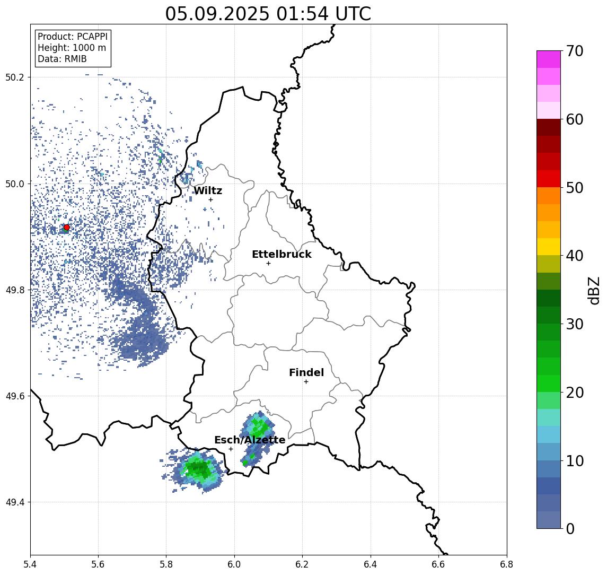Click the orange swatch below 50 dBZ
The height and width of the screenshot is (575, 607).
(549, 196)
